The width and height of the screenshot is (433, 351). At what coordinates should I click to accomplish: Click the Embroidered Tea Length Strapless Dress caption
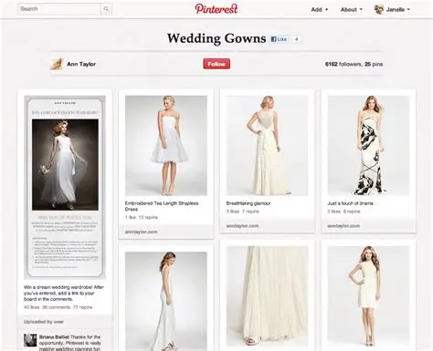[x=162, y=206]
